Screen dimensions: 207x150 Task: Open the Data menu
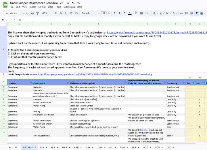tap(50, 7)
